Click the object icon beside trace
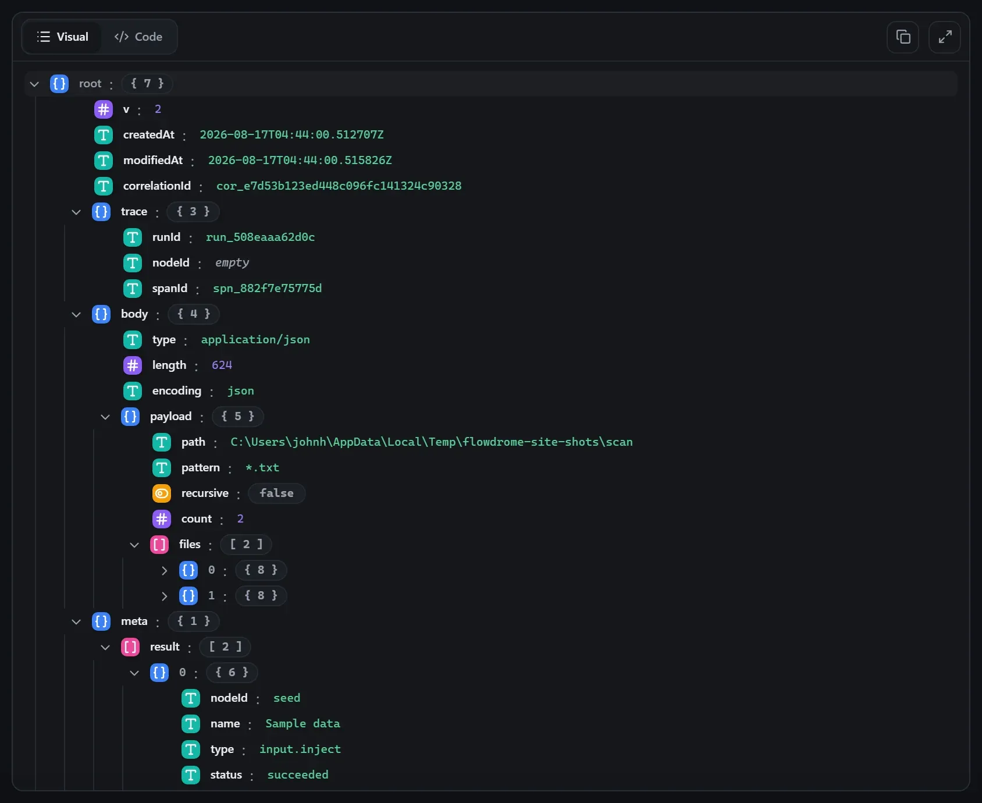The image size is (982, 803). pyautogui.click(x=101, y=212)
